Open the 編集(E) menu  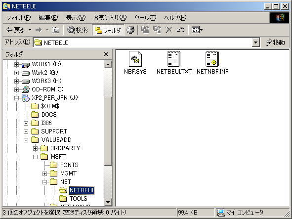click(x=48, y=18)
